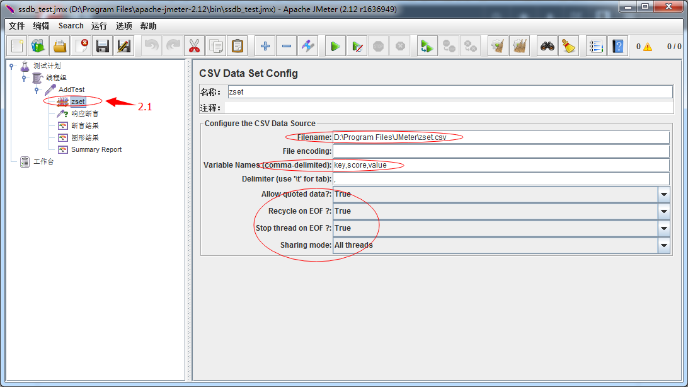The height and width of the screenshot is (387, 688).
Task: Open the Stop thread on EOF dropdown
Action: [664, 228]
